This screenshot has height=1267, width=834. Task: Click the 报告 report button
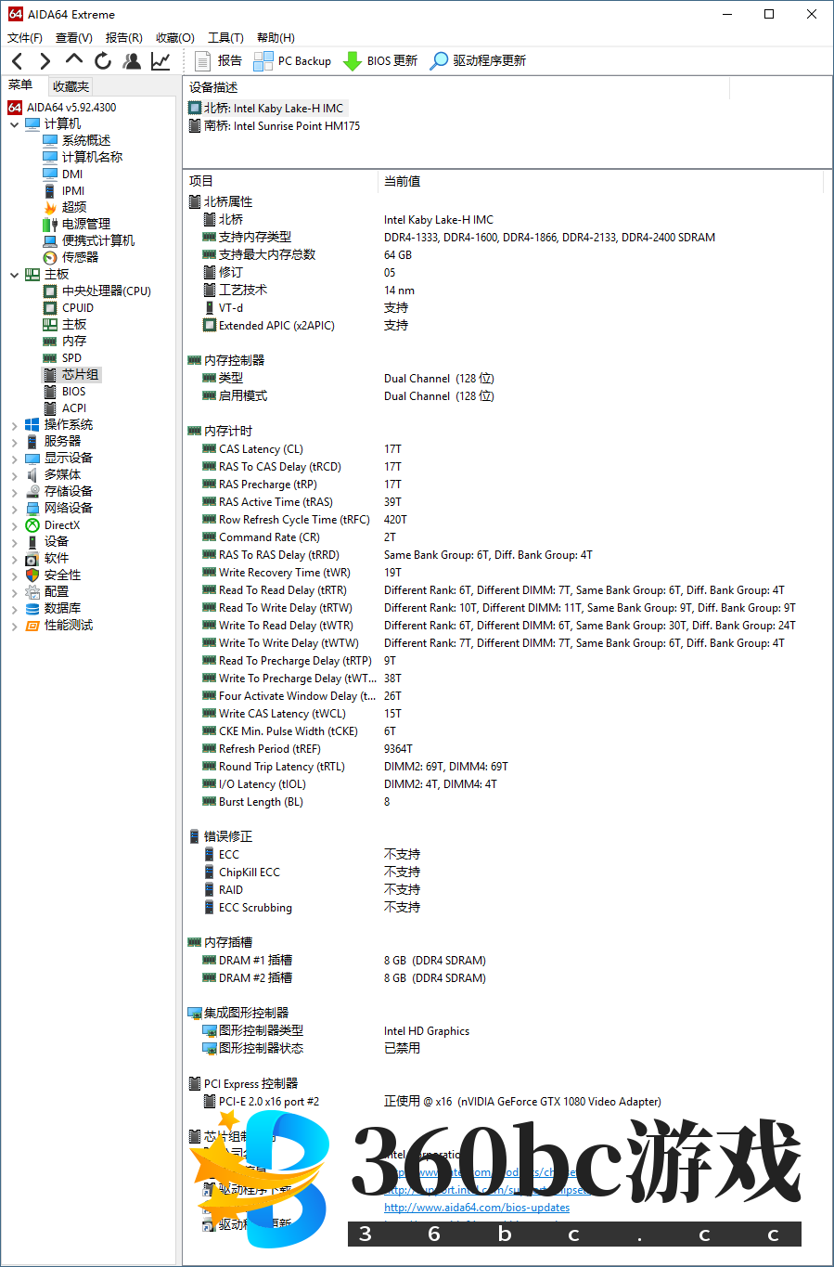219,61
